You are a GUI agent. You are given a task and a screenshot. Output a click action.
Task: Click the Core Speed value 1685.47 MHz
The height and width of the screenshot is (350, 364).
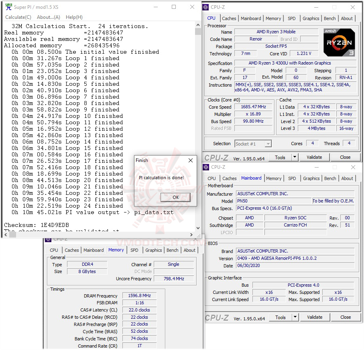click(x=253, y=107)
